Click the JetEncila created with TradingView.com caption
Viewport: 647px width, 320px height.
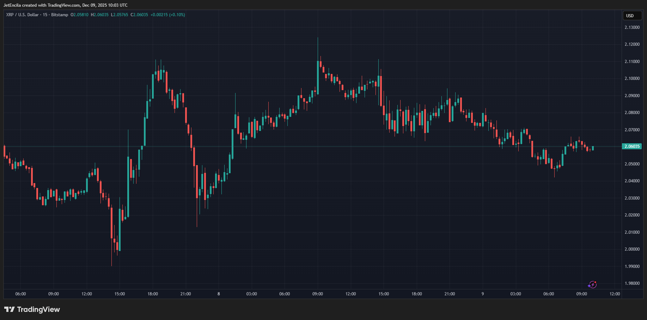[66, 5]
